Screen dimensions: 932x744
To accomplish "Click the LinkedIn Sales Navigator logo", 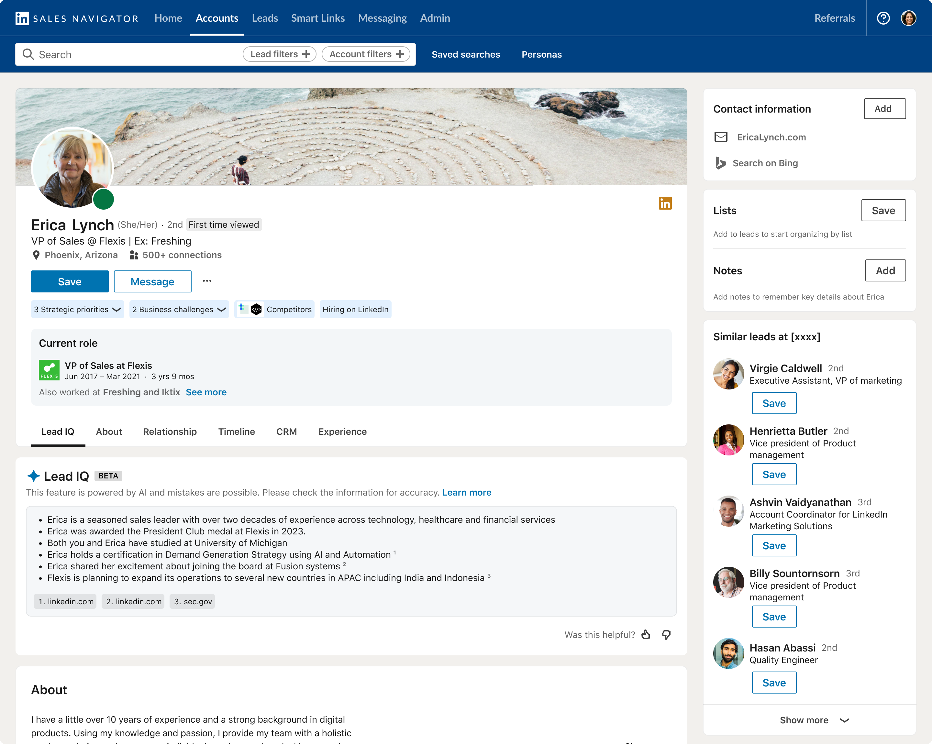I will 77,18.
